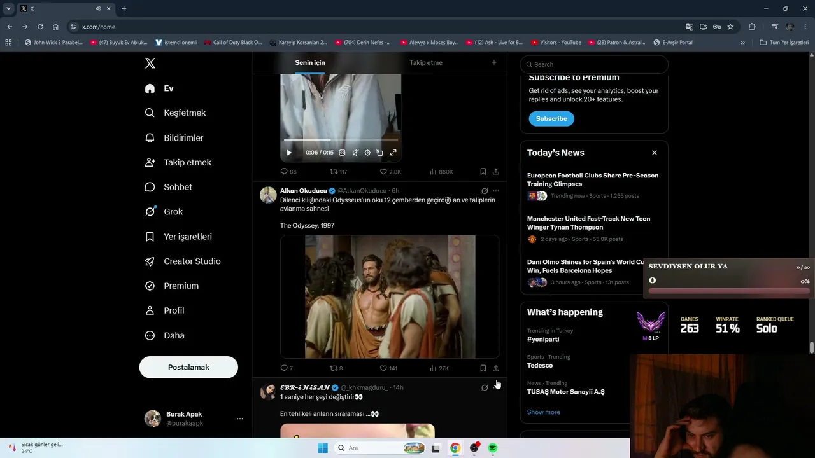
Task: Open Daha (More) menu in sidebar
Action: (164, 335)
